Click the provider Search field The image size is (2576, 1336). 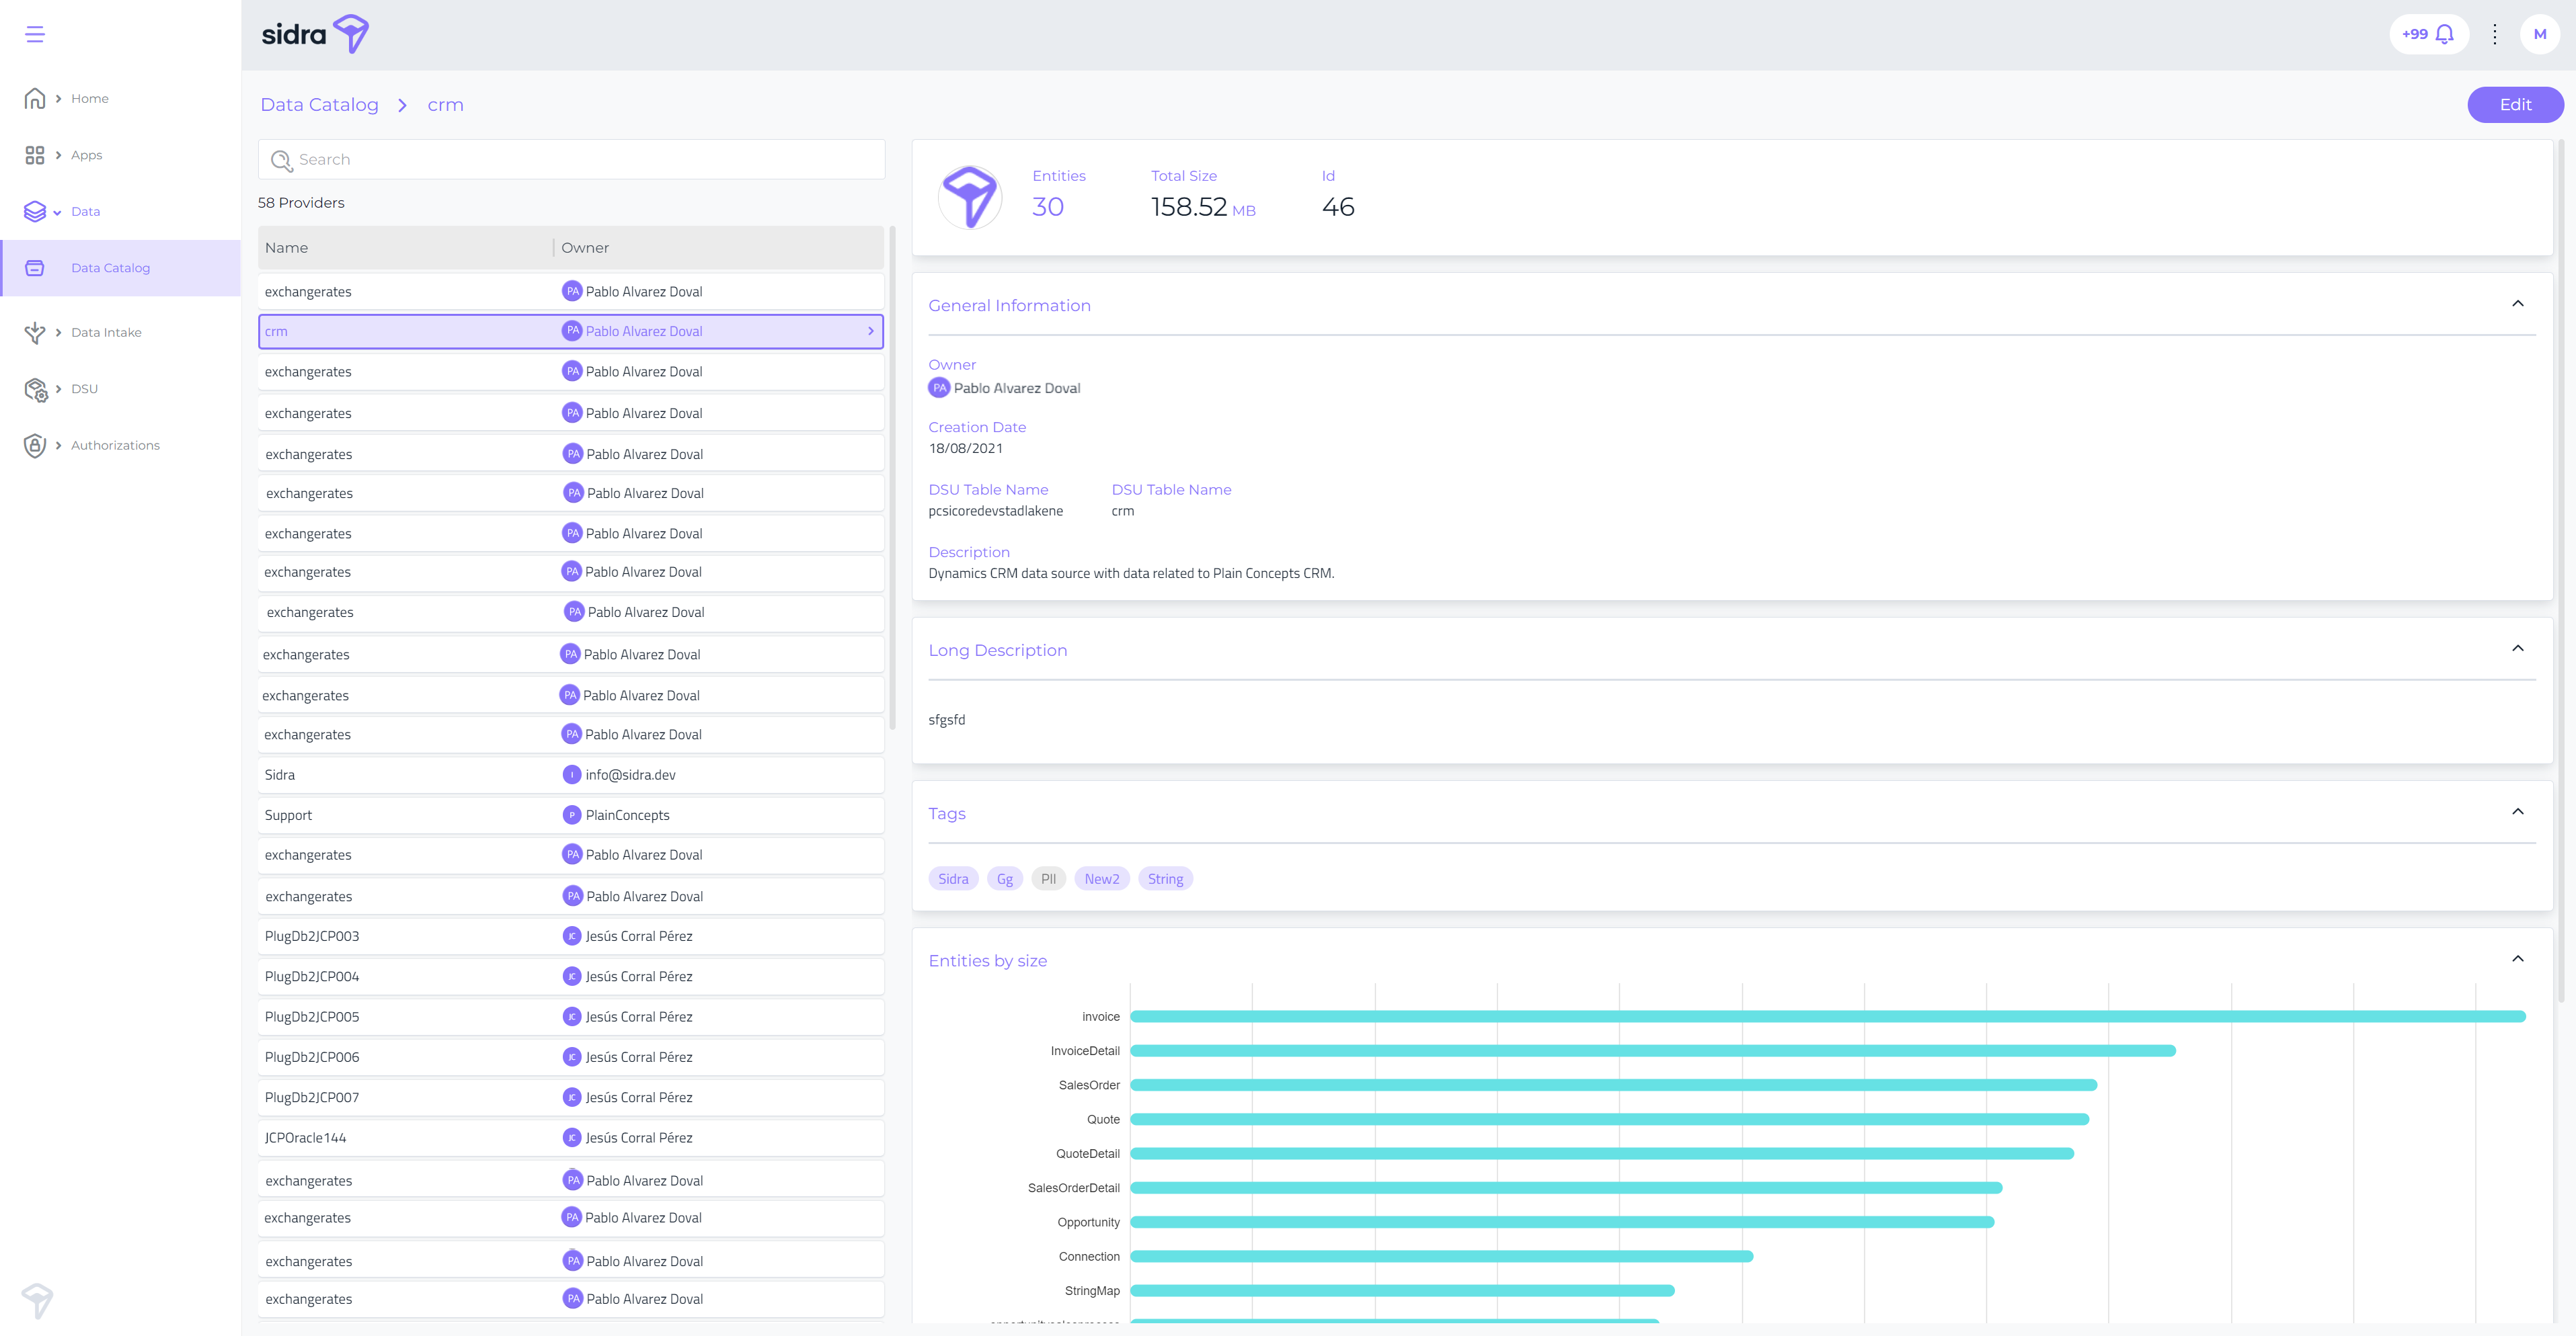[580, 160]
